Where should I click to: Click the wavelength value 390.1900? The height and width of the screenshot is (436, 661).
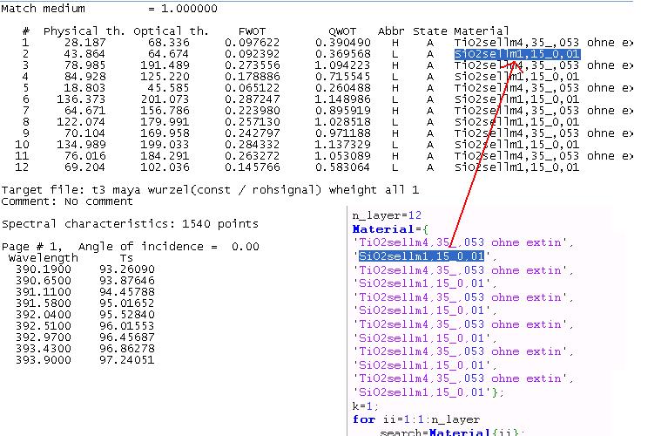[37, 269]
